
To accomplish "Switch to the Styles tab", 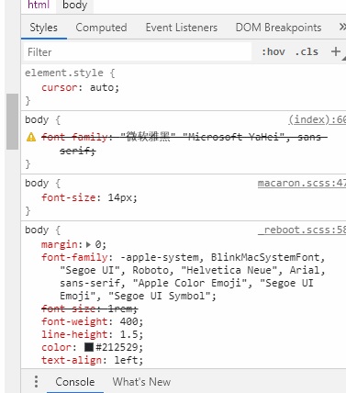I will coord(44,28).
